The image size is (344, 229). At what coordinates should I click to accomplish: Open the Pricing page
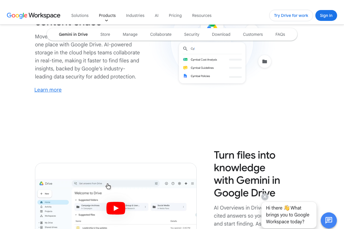pos(175,15)
